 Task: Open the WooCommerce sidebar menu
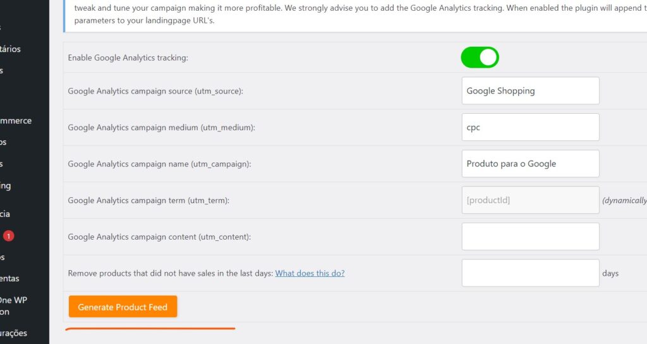15,120
